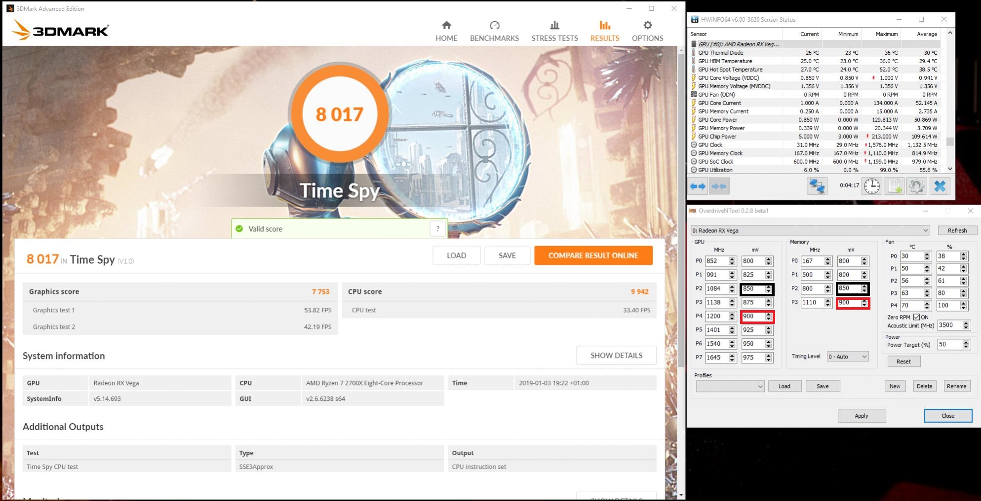Click the LOAD button in 3DMark
The width and height of the screenshot is (981, 501).
pos(456,255)
